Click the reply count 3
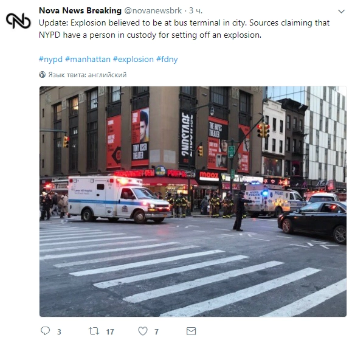This screenshot has height=340, width=352. (x=59, y=331)
